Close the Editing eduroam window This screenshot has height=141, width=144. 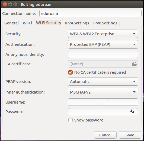click(5, 4)
